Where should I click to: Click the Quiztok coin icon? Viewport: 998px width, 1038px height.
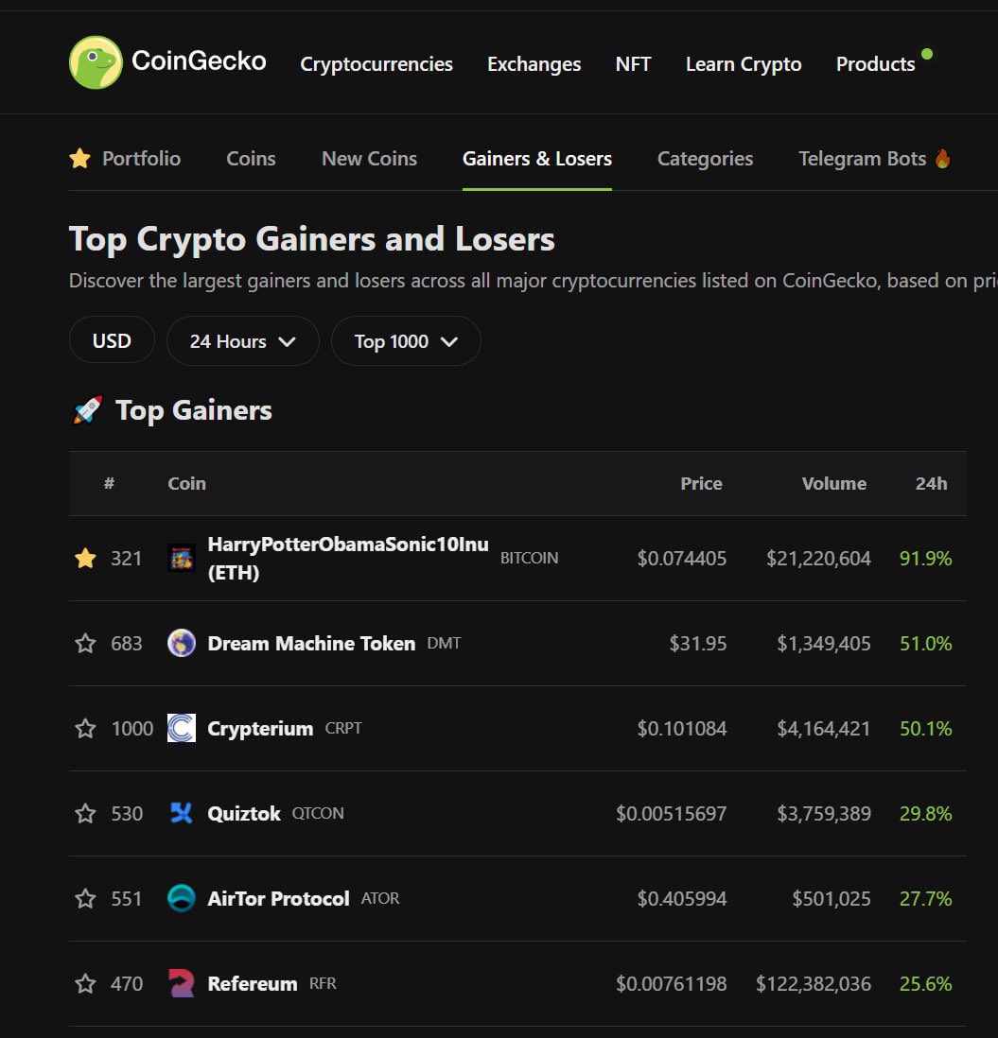[x=182, y=813]
